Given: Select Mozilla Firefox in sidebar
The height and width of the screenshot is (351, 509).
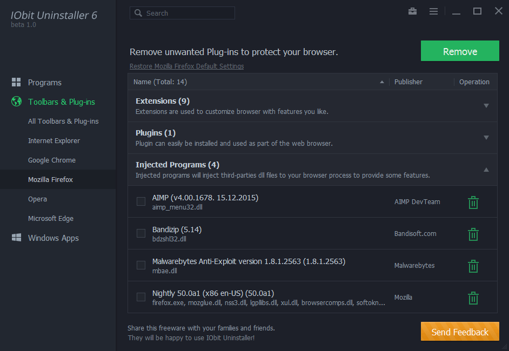Looking at the screenshot, I should point(50,179).
